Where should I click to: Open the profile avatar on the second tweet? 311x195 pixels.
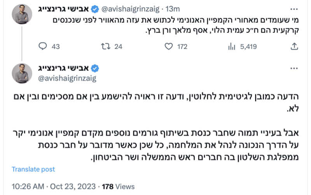(22, 73)
